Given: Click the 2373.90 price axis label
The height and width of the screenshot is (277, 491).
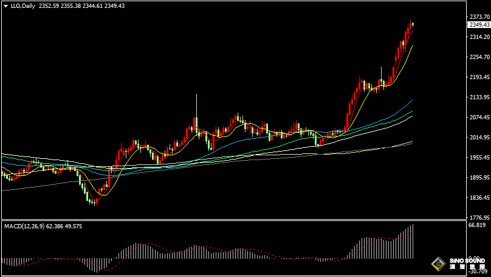Looking at the screenshot, I should coord(478,17).
